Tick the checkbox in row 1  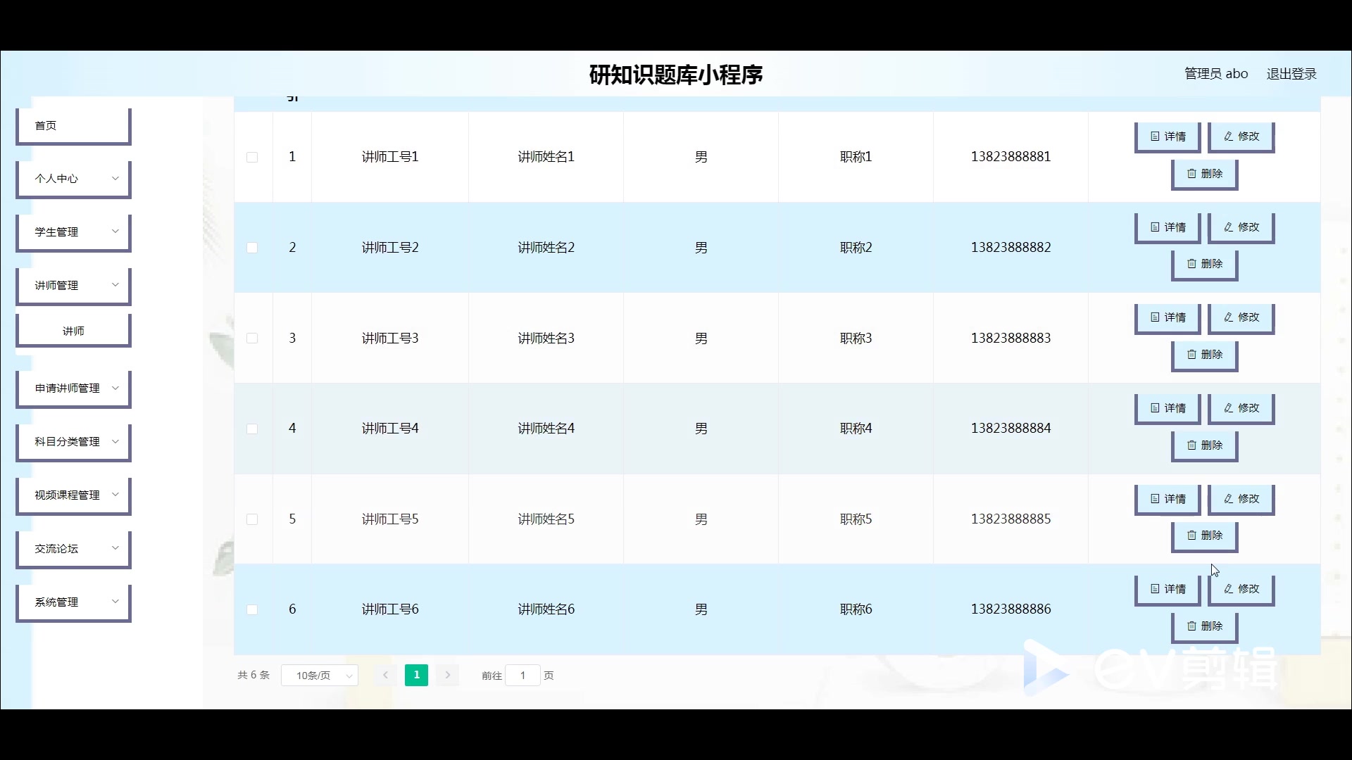(x=252, y=157)
